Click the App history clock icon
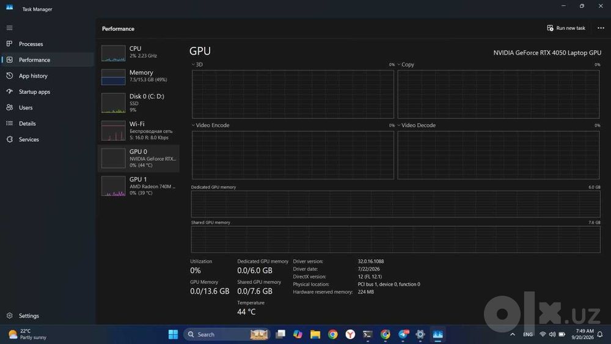 (9, 76)
